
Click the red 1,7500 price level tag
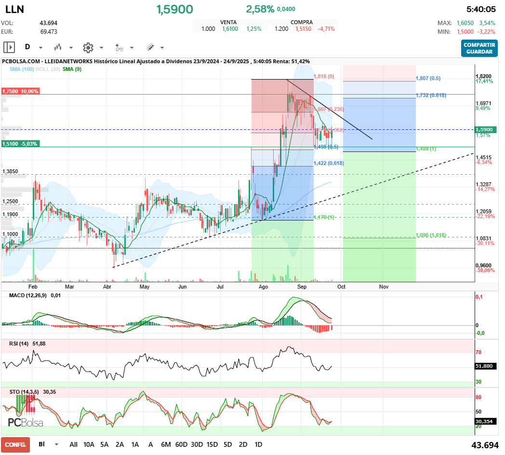[20, 91]
